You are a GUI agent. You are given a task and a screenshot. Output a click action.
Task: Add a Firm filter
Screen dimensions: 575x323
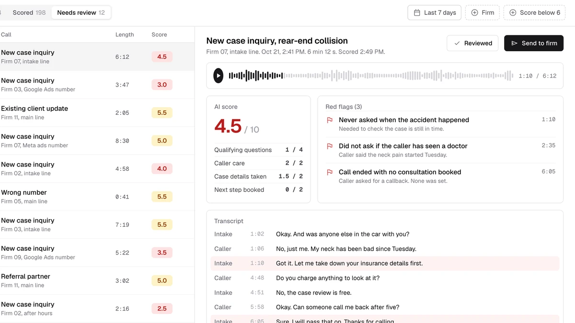pos(483,12)
